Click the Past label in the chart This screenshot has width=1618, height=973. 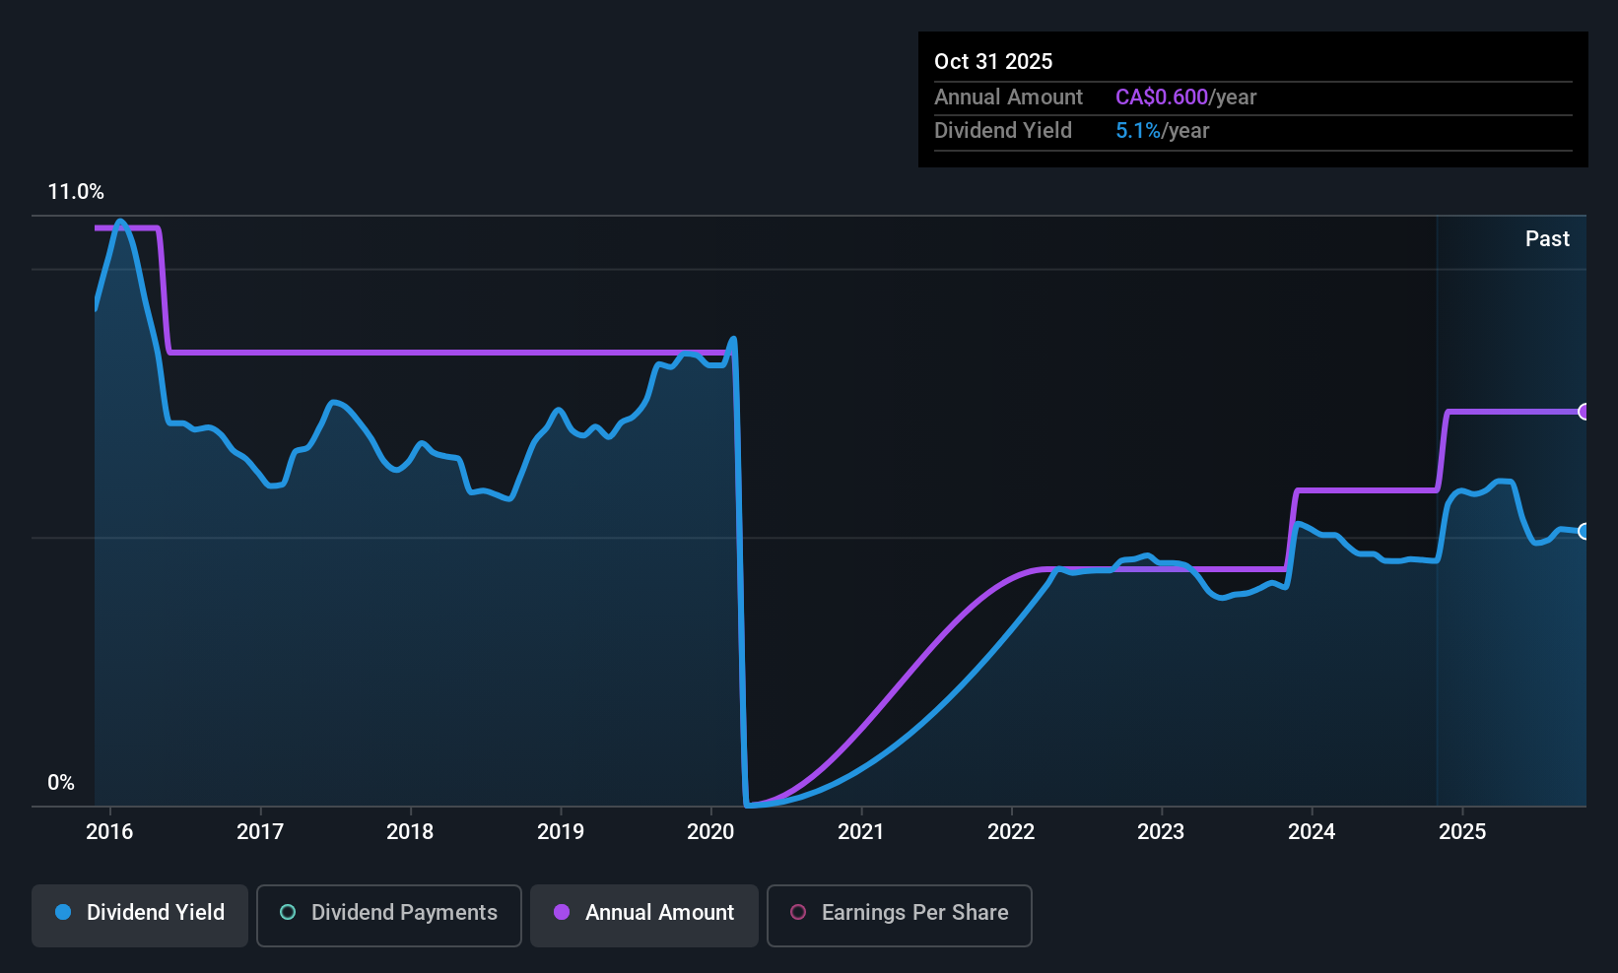pyautogui.click(x=1547, y=239)
